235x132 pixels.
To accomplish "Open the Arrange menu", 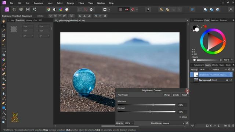I will [x=70, y=3].
